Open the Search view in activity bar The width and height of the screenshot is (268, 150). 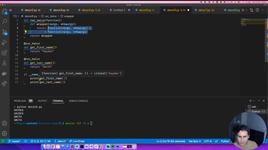pos(5,22)
